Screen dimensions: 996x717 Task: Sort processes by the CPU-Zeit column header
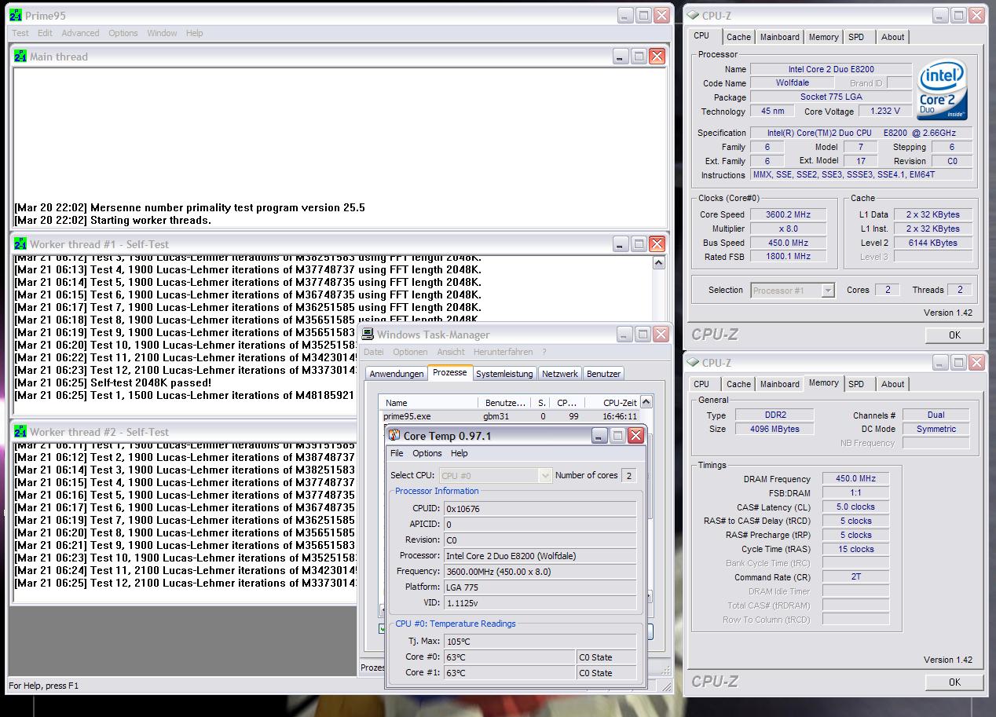pos(610,402)
